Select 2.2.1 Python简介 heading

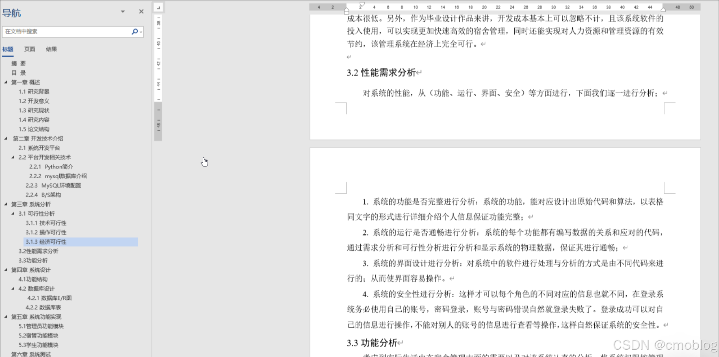tap(51, 167)
